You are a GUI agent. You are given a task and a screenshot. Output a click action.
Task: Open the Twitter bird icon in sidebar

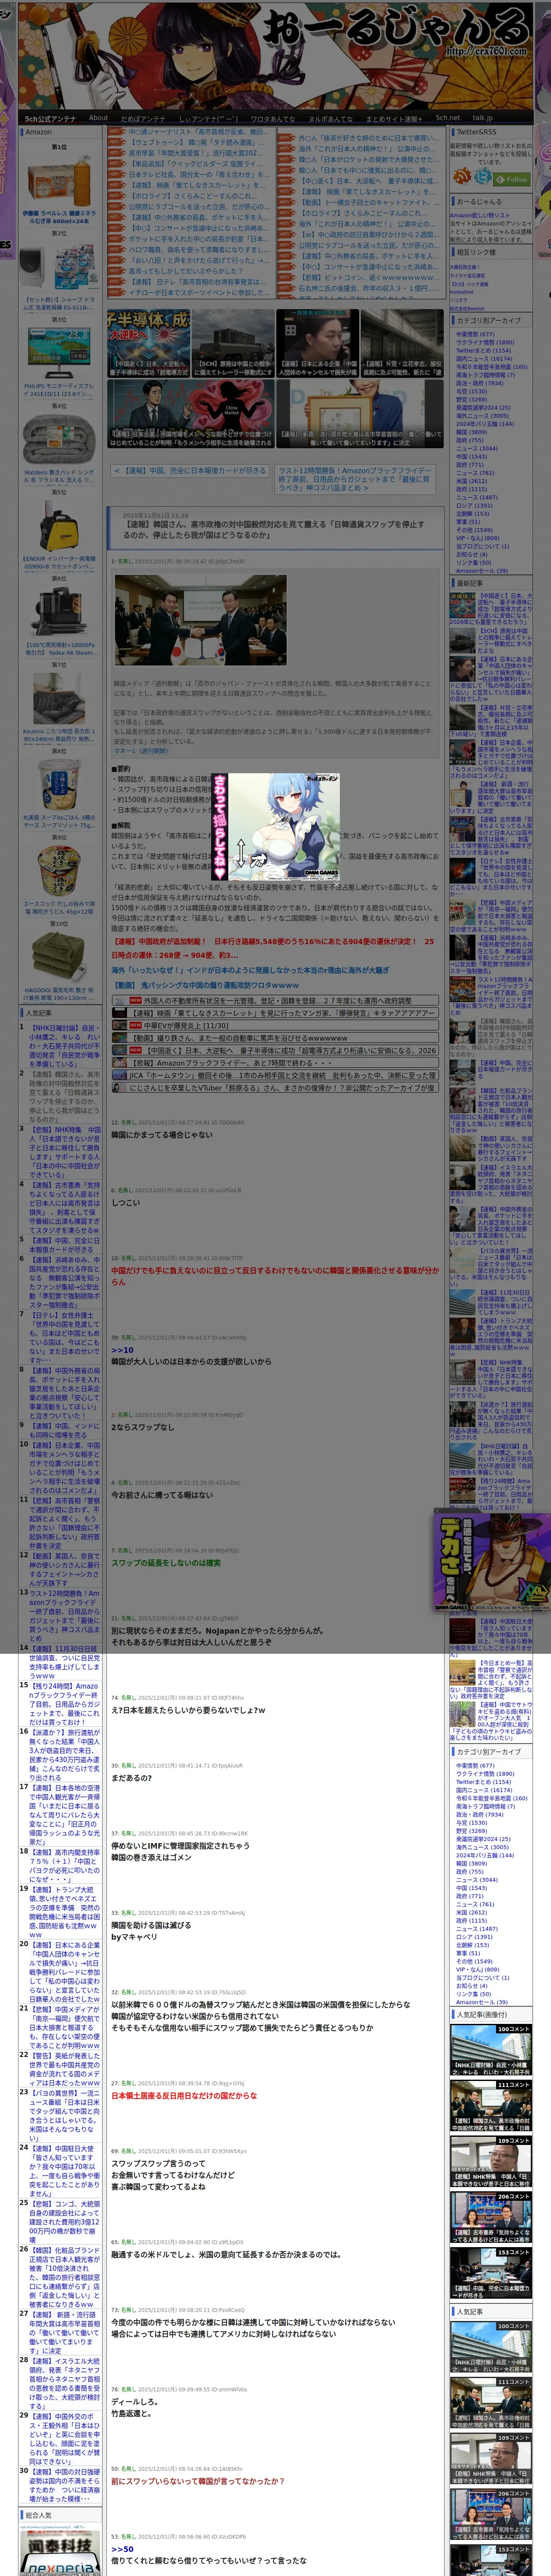(483, 177)
